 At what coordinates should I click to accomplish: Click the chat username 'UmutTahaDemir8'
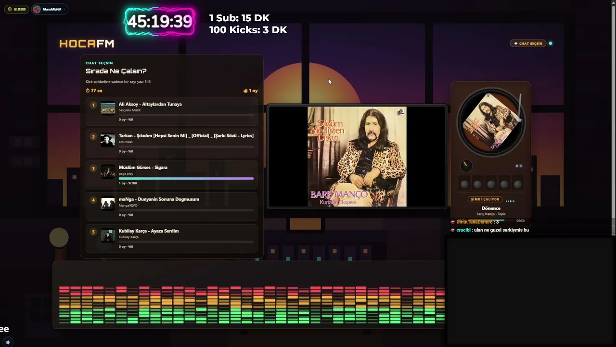click(x=475, y=222)
